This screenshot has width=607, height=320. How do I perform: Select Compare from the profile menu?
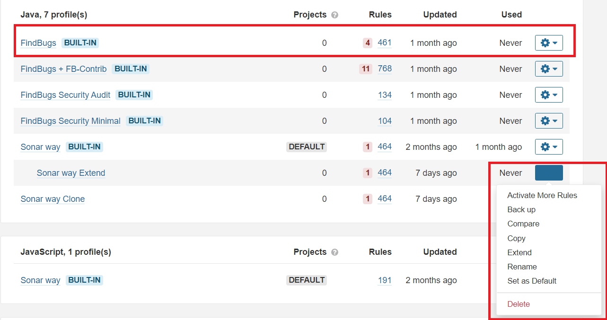[x=523, y=224]
